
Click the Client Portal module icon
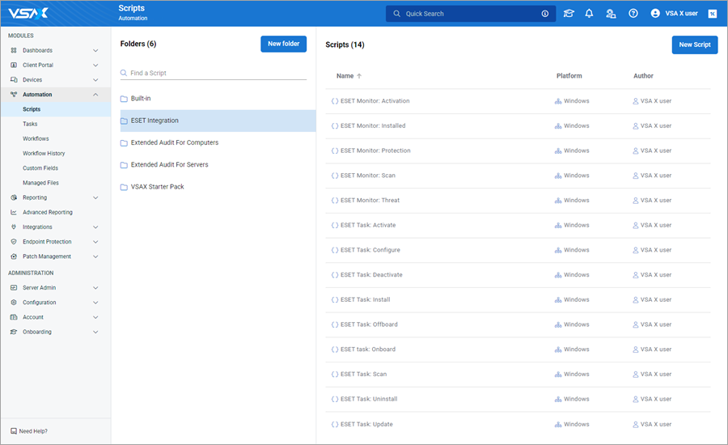[x=14, y=65]
